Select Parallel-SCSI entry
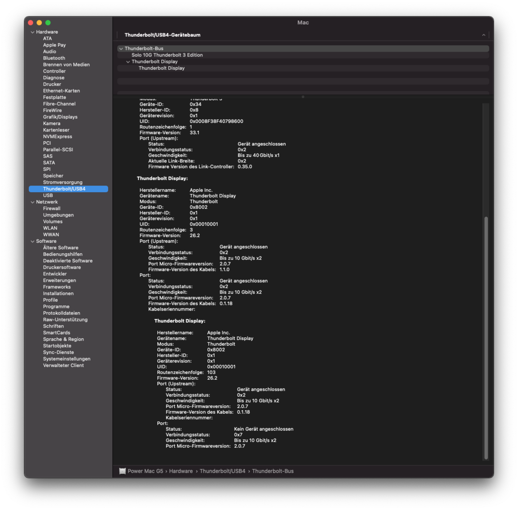 tap(58, 150)
